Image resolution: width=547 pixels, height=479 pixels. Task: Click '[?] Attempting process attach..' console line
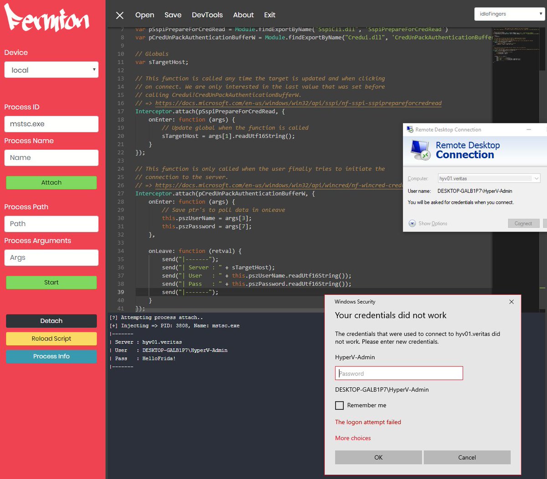pyautogui.click(x=156, y=317)
